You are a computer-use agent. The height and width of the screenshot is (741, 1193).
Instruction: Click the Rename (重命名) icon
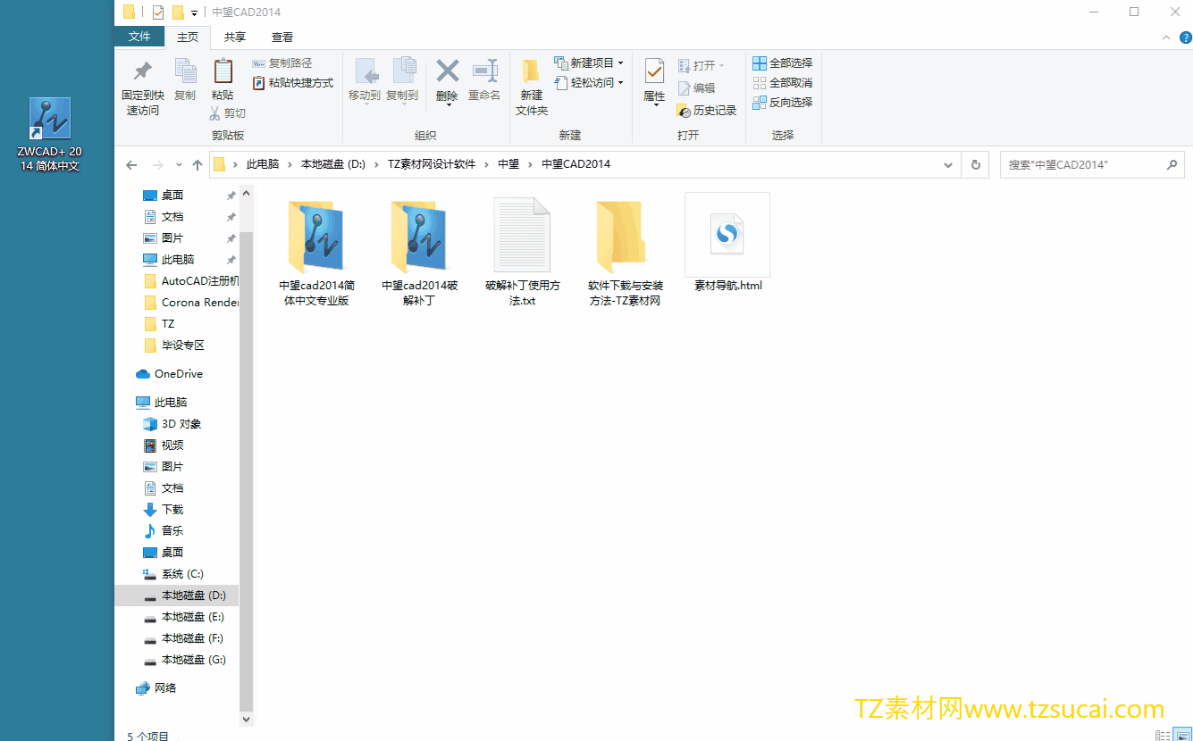[484, 71]
